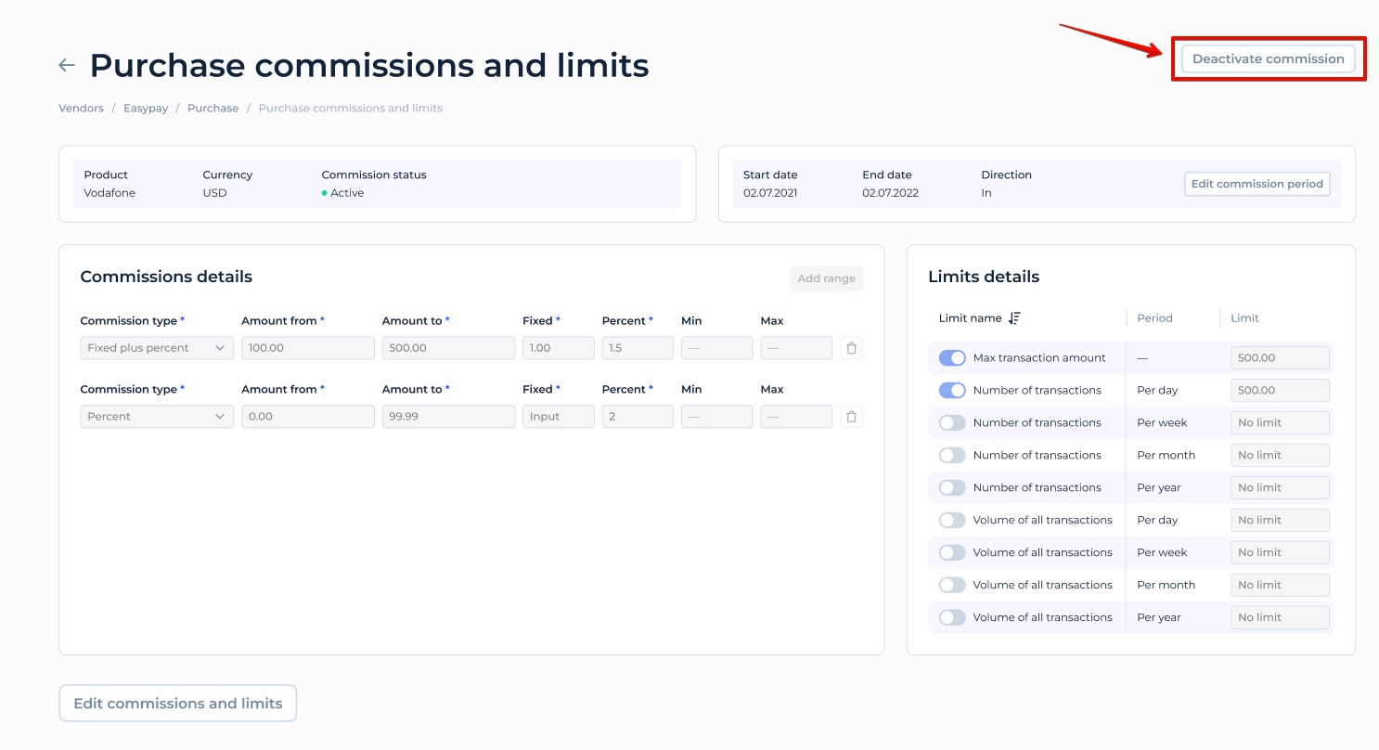Click the Fixed input field of the Percent row
The height and width of the screenshot is (750, 1379).
point(558,416)
